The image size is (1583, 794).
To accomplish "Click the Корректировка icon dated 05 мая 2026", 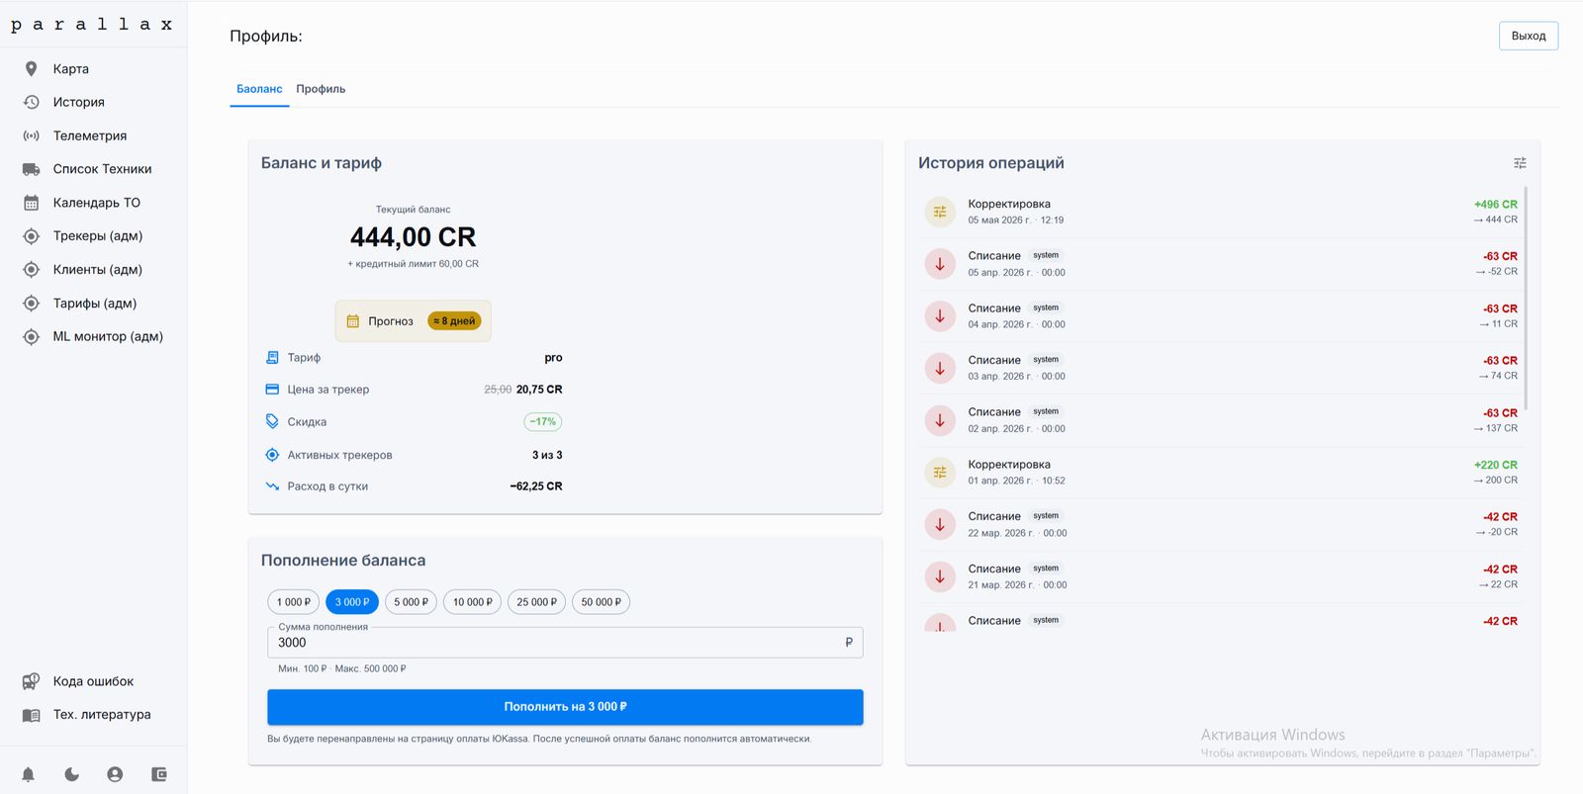I will pos(940,212).
